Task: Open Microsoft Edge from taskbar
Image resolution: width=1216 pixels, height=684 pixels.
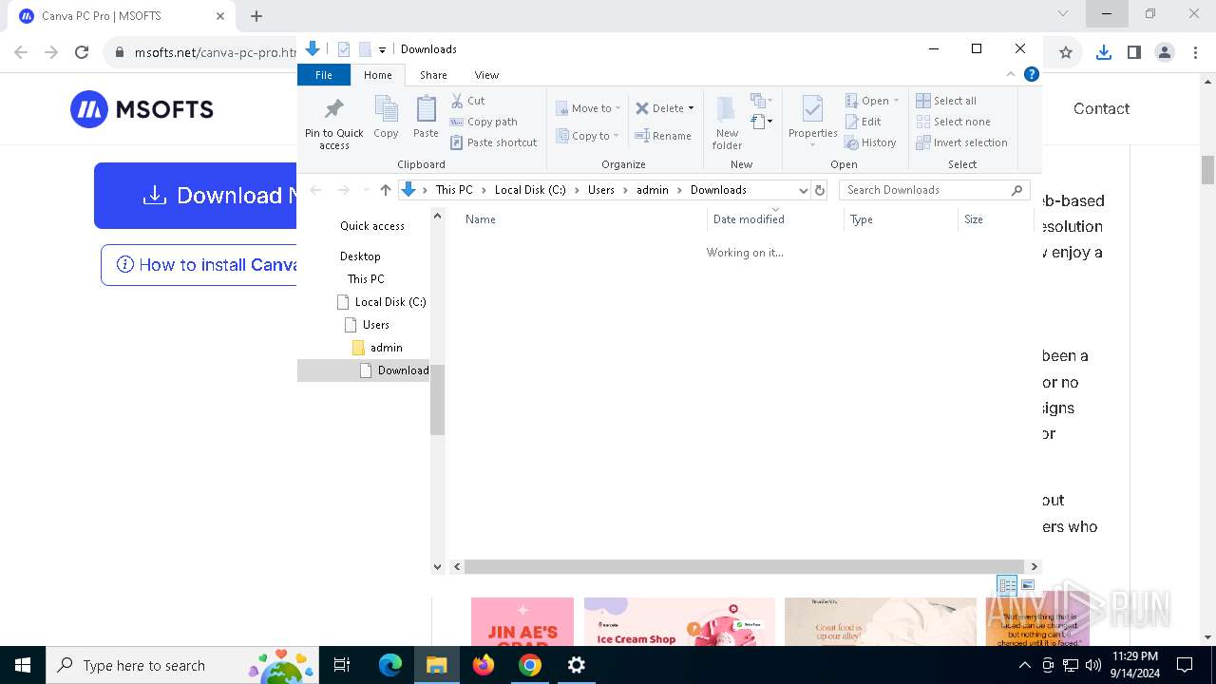Action: [390, 665]
